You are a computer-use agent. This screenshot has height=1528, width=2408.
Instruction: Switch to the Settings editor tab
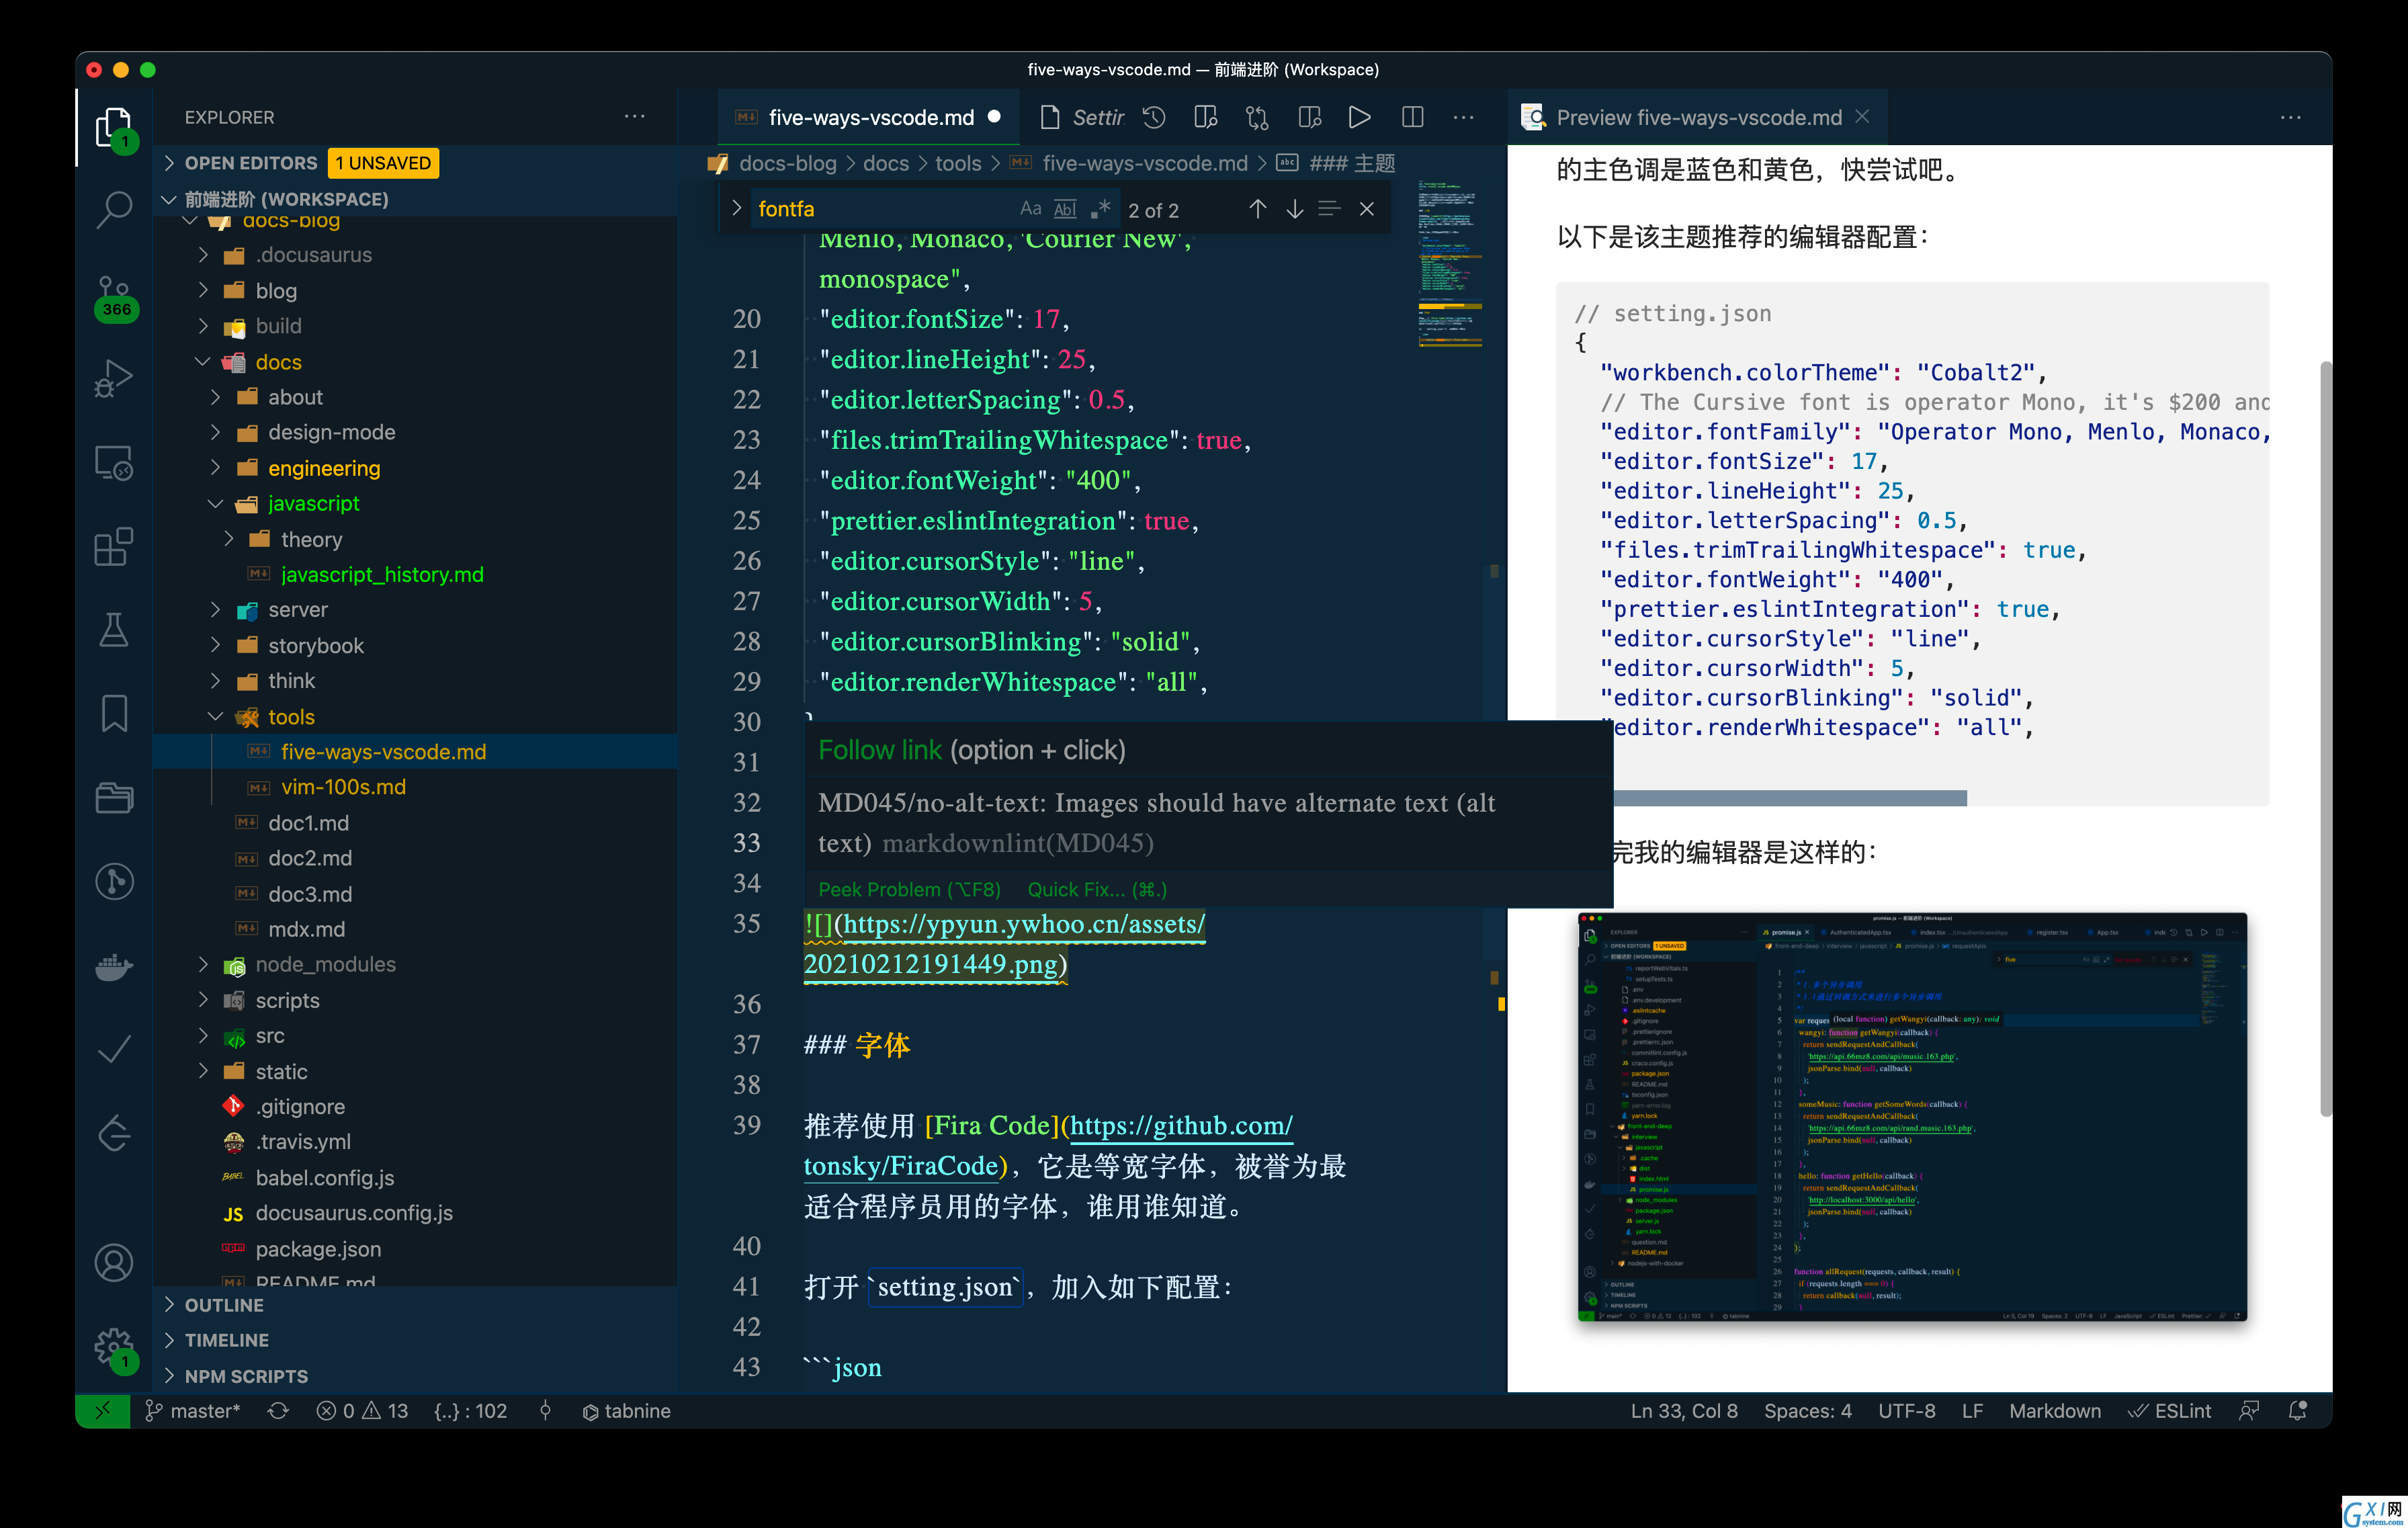(1081, 118)
